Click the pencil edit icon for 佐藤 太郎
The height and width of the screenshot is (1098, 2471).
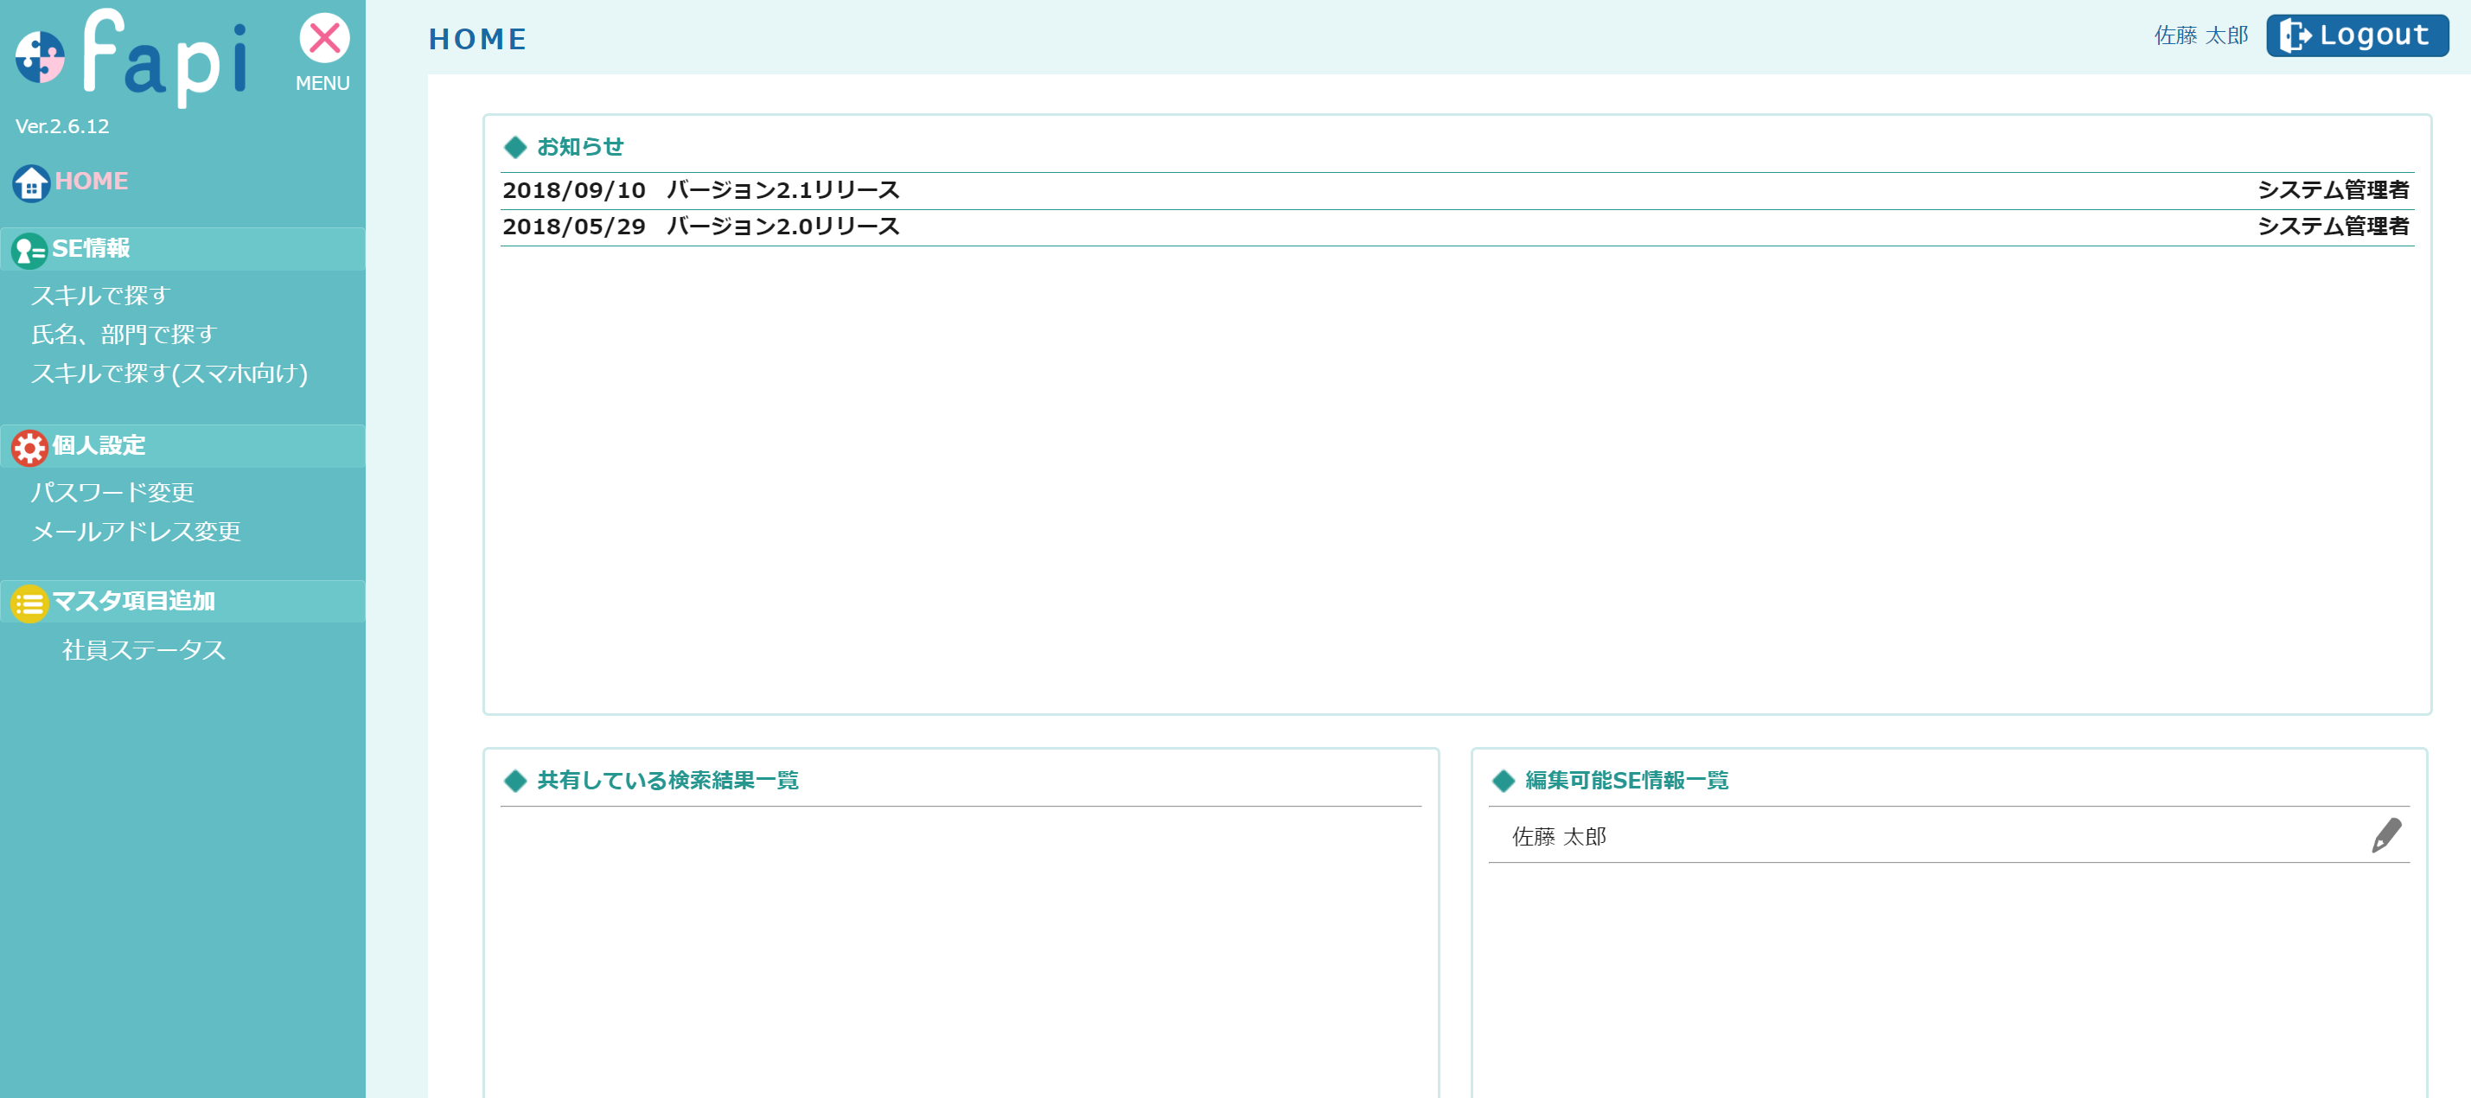(x=2385, y=835)
